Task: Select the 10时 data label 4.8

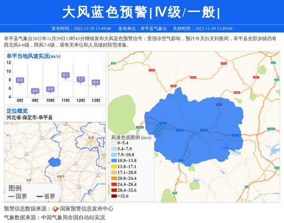Action: pos(50,89)
